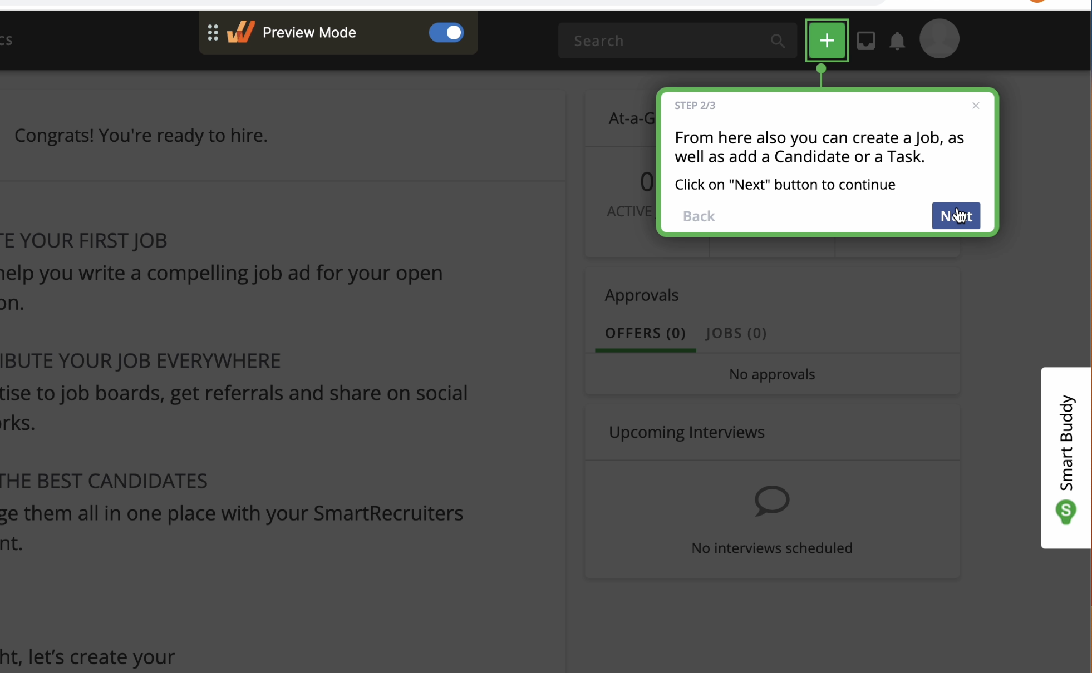Click the orange W logo icon
Image resolution: width=1092 pixels, height=673 pixels.
pos(241,32)
